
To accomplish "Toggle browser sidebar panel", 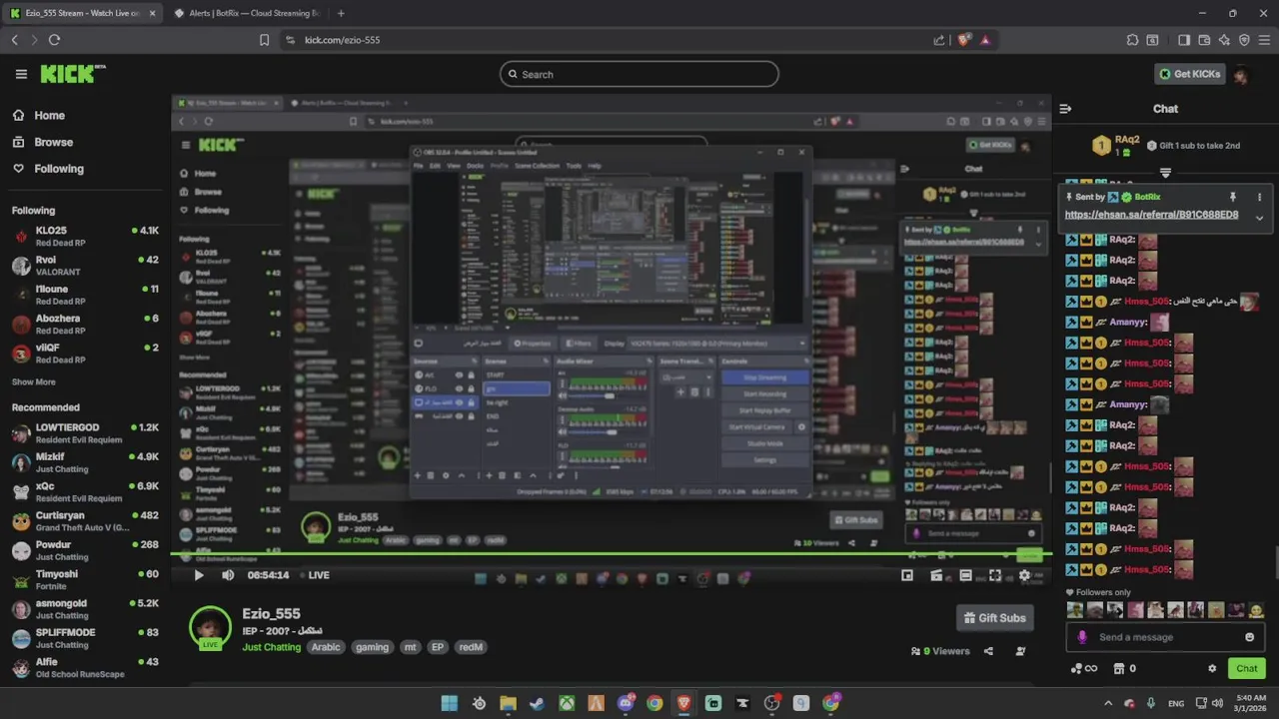I will [1184, 40].
